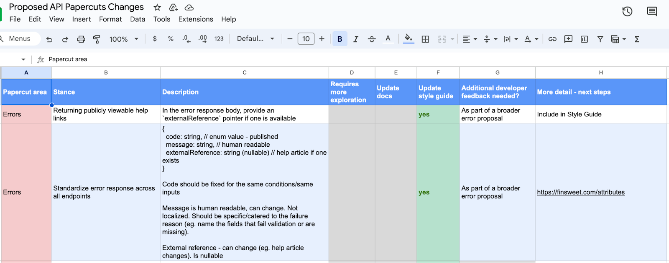The image size is (669, 263).
Task: Increase decimal places
Action: [202, 39]
